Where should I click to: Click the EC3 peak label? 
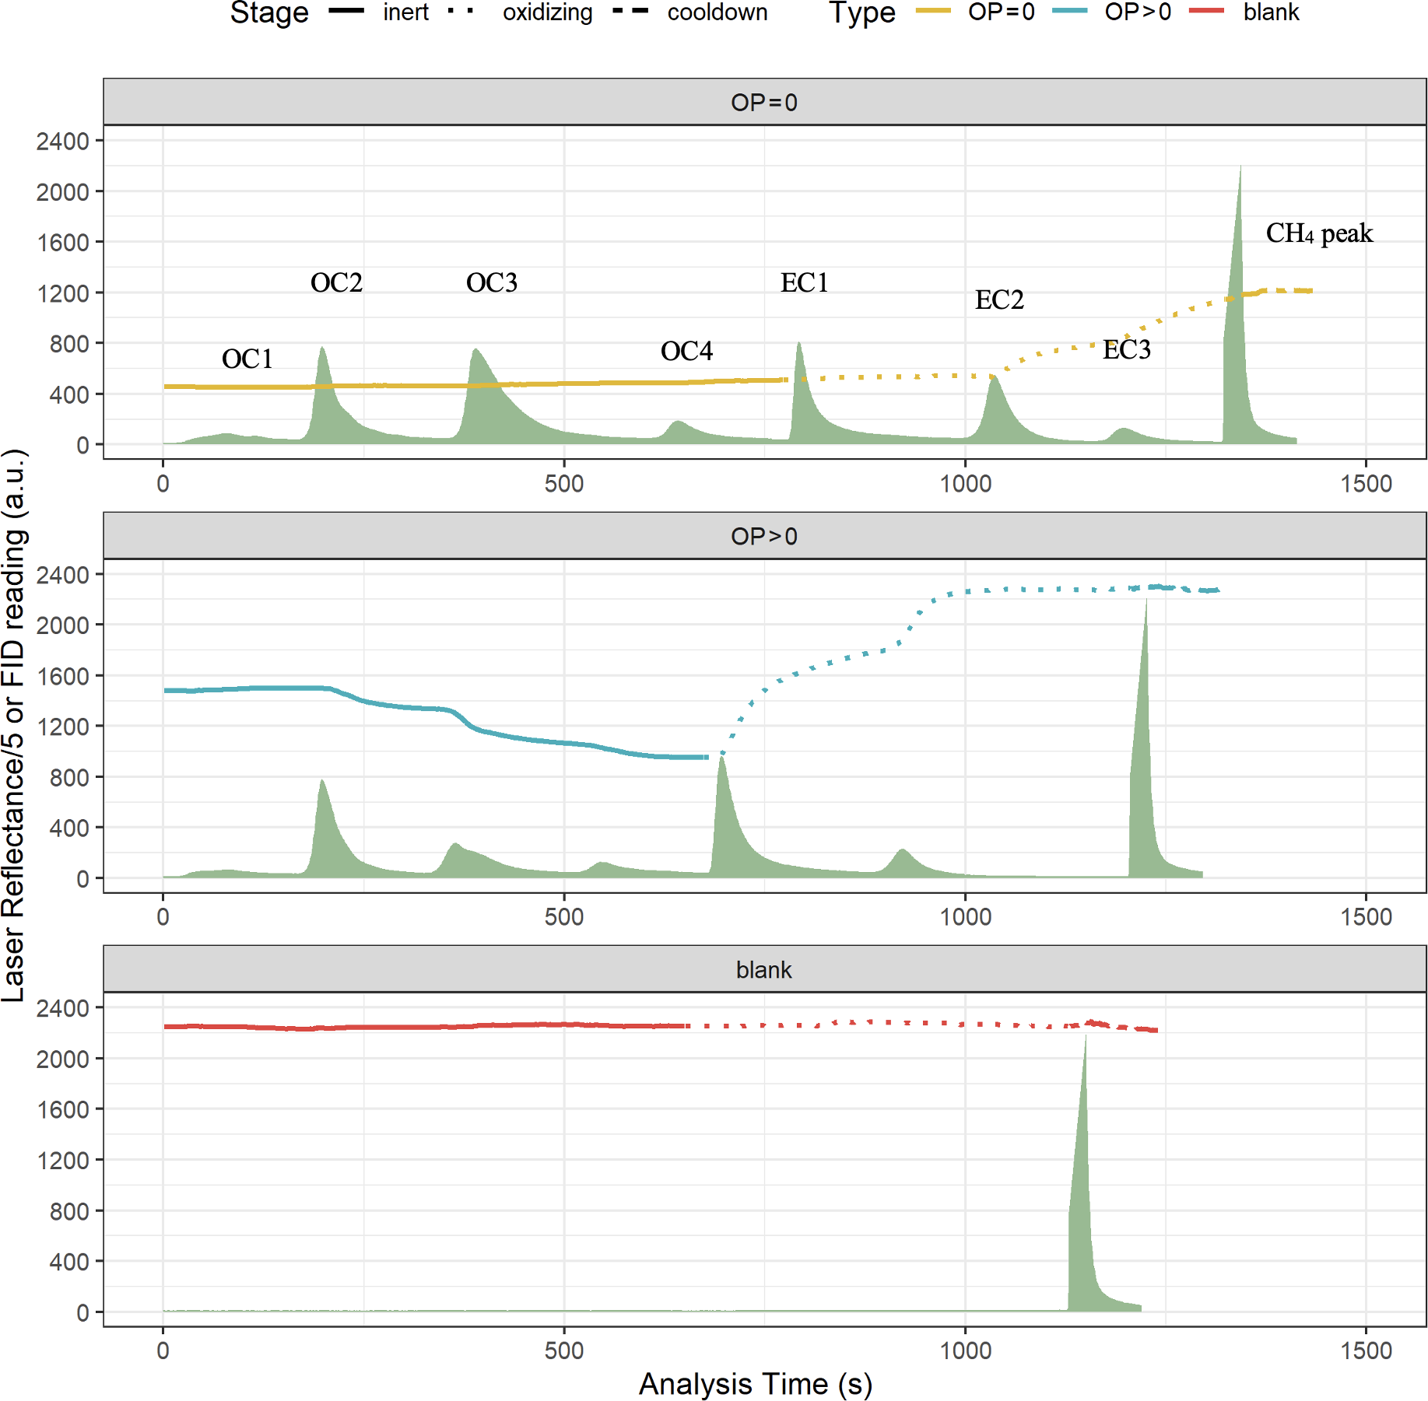tap(1126, 350)
